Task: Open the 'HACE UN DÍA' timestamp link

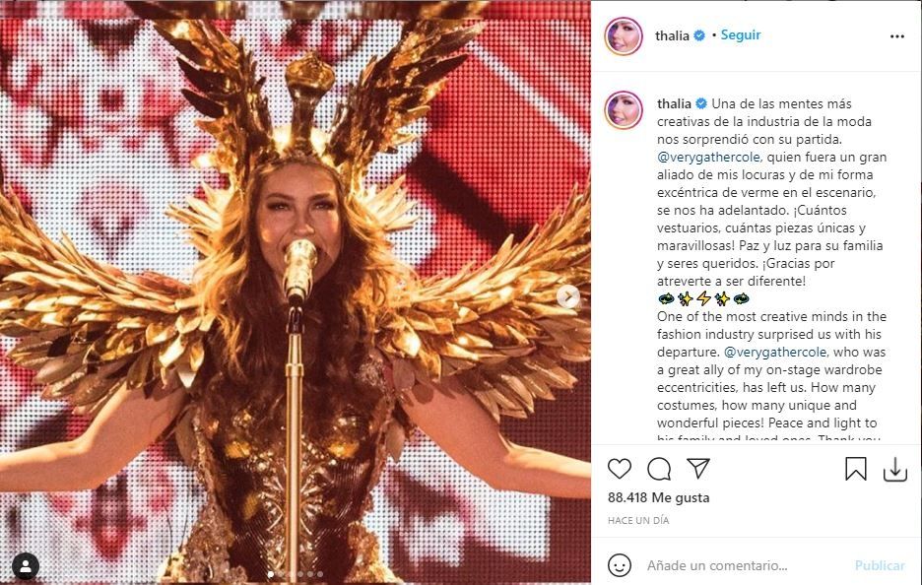Action: click(x=638, y=520)
